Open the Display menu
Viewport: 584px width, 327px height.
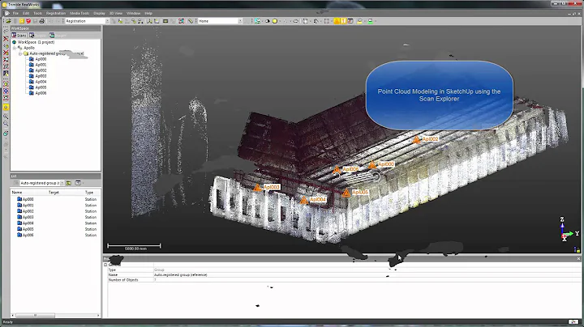pos(99,13)
